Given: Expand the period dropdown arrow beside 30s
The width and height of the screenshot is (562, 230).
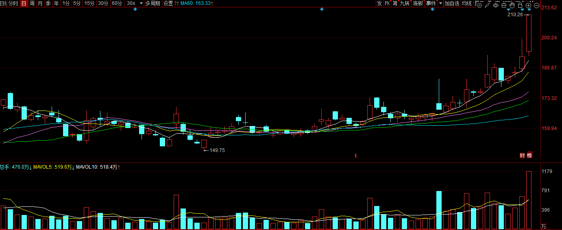Looking at the screenshot, I should coord(141,3).
